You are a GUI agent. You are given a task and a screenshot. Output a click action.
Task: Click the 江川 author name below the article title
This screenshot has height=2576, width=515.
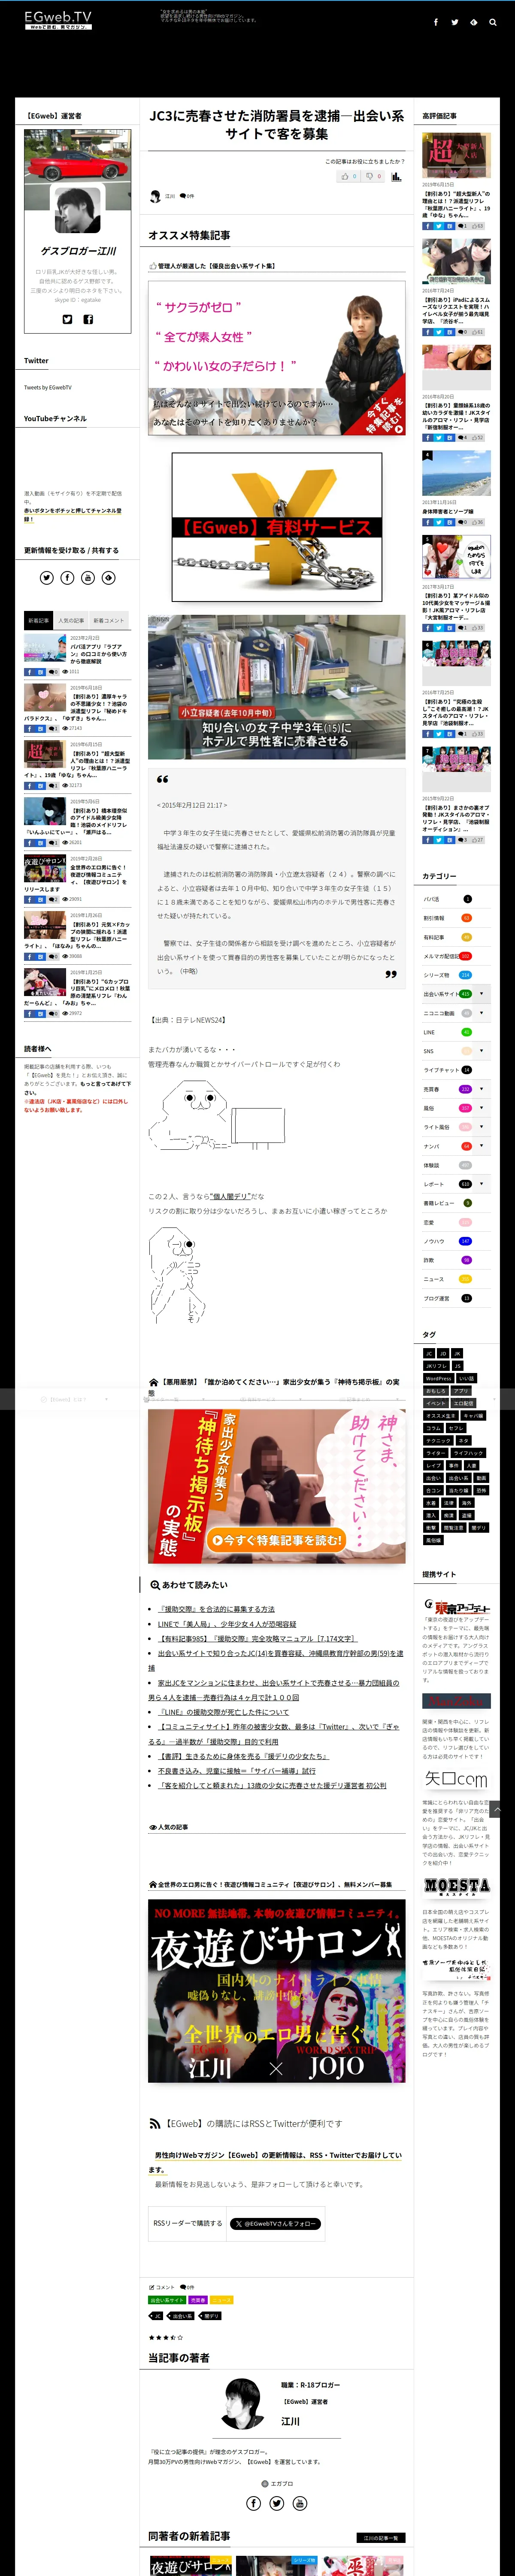click(x=169, y=196)
